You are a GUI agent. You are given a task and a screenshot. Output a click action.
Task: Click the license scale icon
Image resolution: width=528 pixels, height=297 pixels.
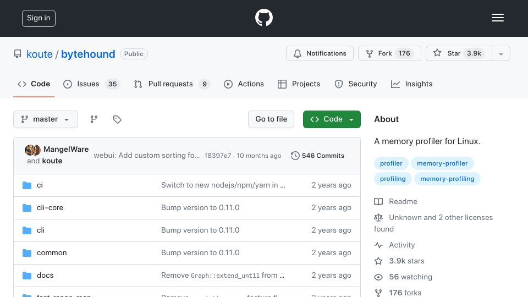tap(378, 218)
